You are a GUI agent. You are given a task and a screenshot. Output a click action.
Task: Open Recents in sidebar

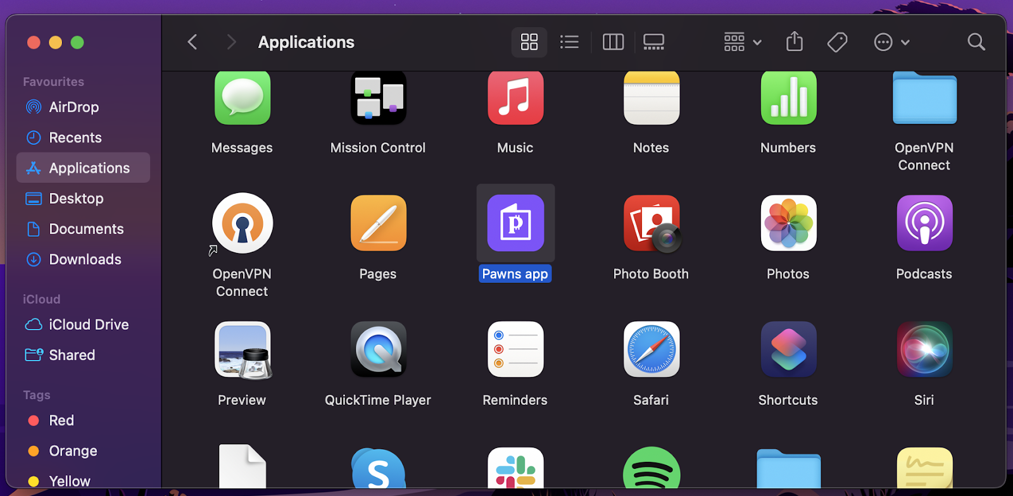pos(83,137)
